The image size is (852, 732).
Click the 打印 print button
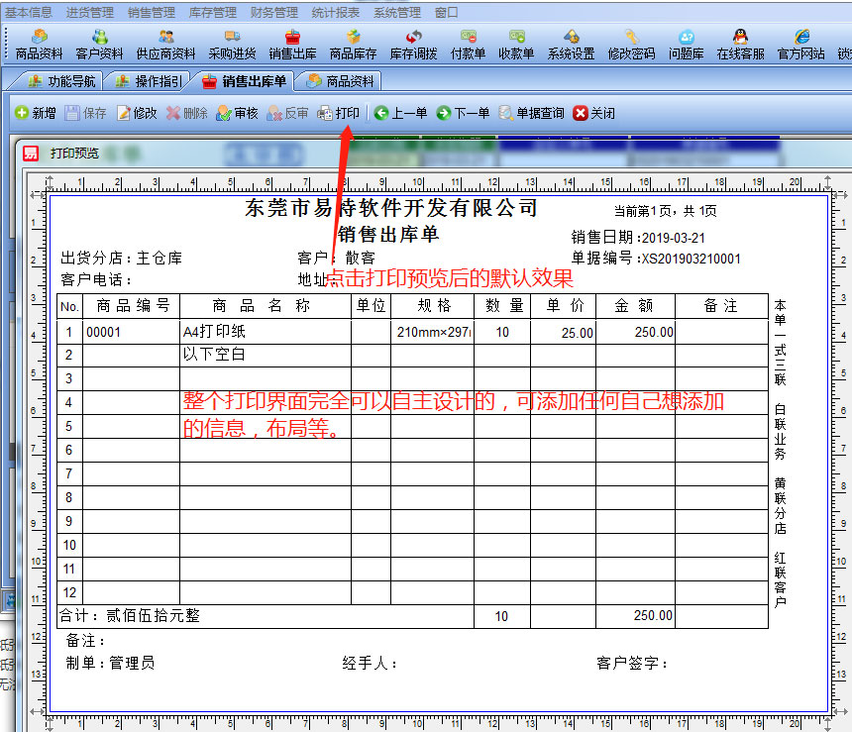[x=339, y=114]
